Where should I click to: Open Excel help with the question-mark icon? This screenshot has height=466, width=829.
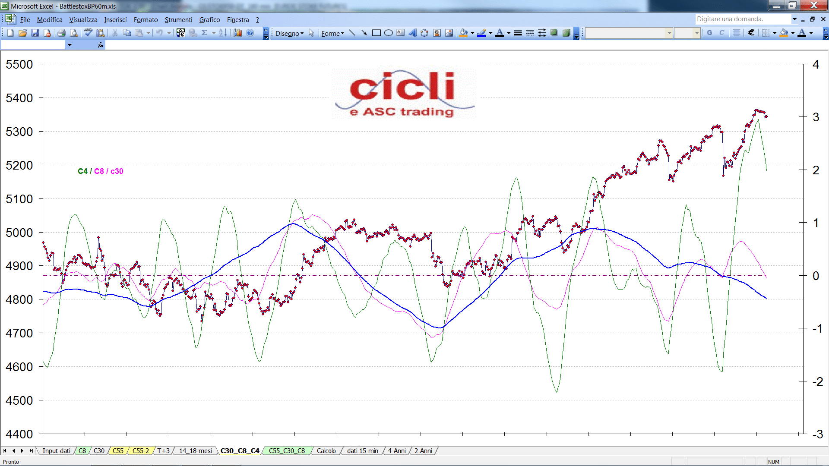pyautogui.click(x=250, y=33)
